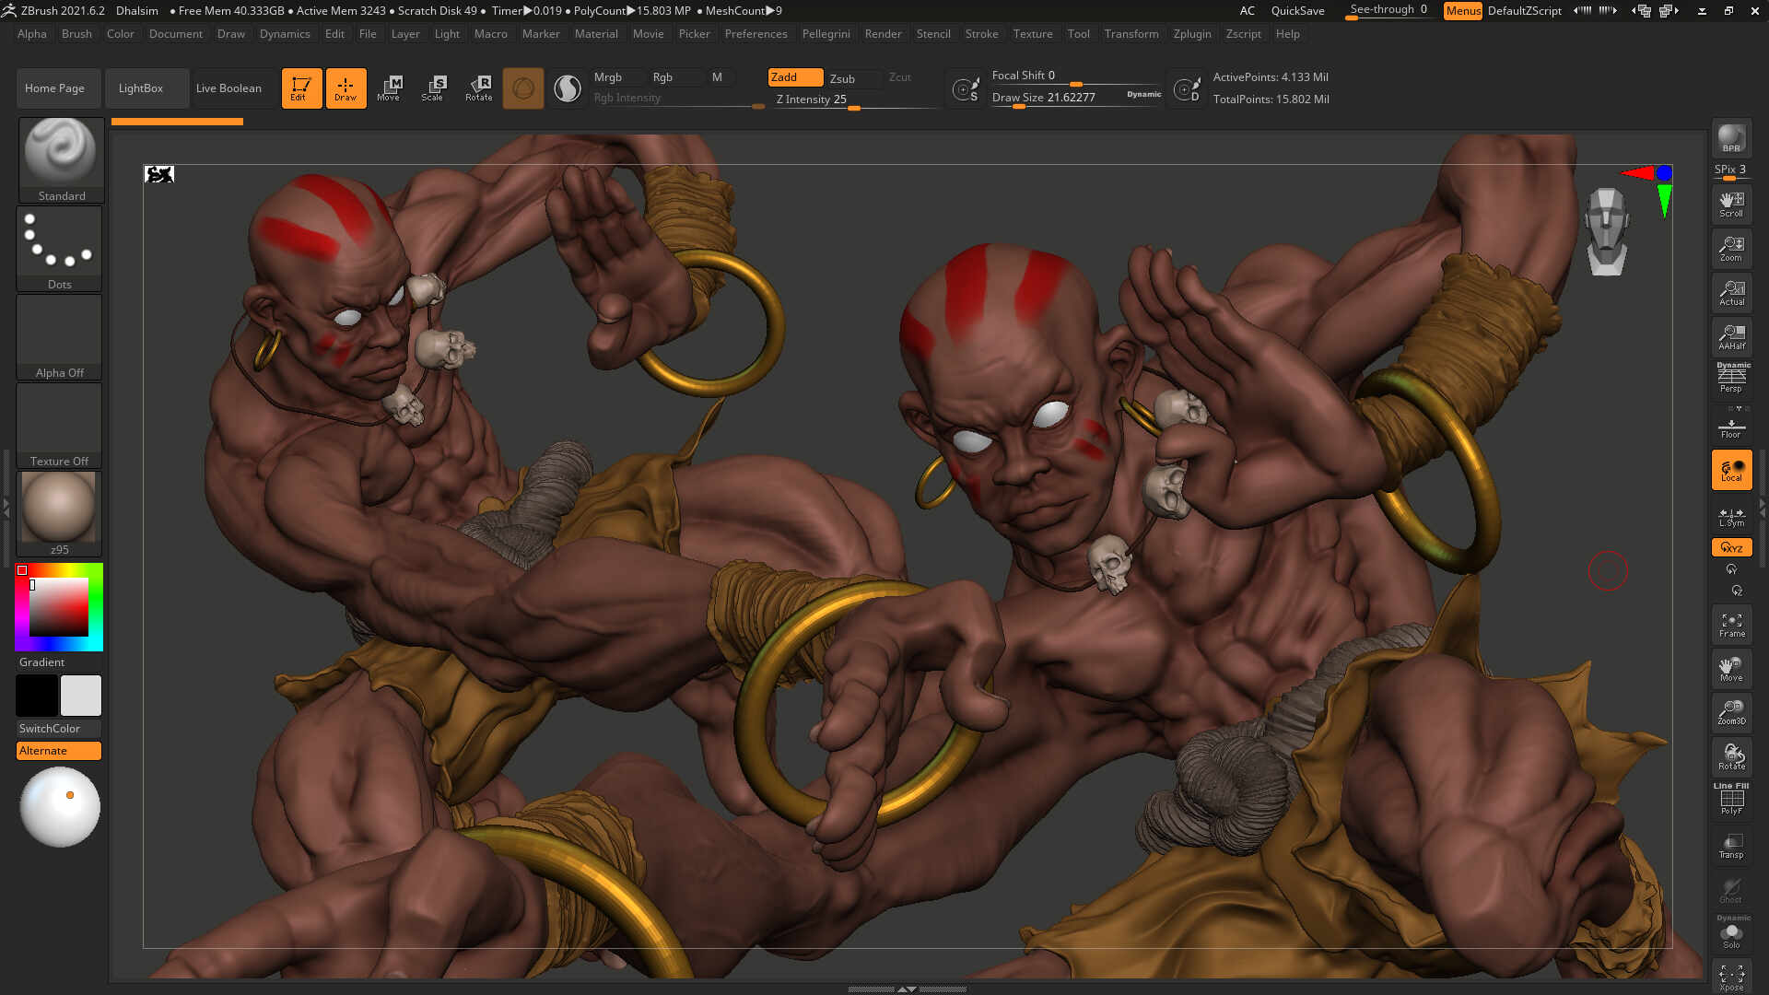
Task: Click the focal shift S brush icon
Action: pyautogui.click(x=966, y=89)
